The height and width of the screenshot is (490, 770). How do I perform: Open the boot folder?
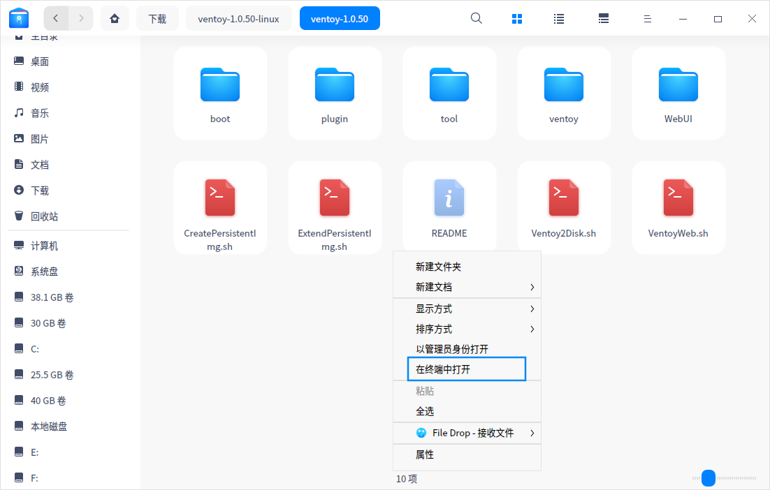(220, 94)
